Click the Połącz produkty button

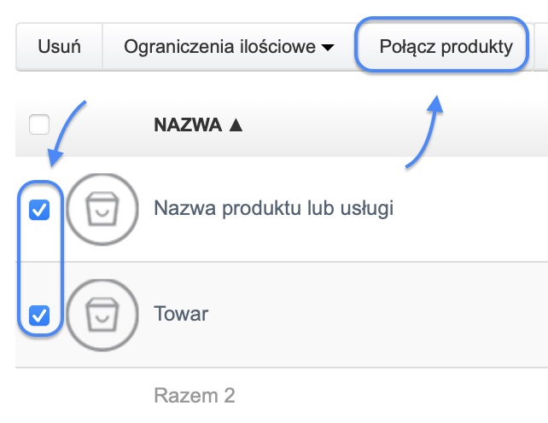446,47
